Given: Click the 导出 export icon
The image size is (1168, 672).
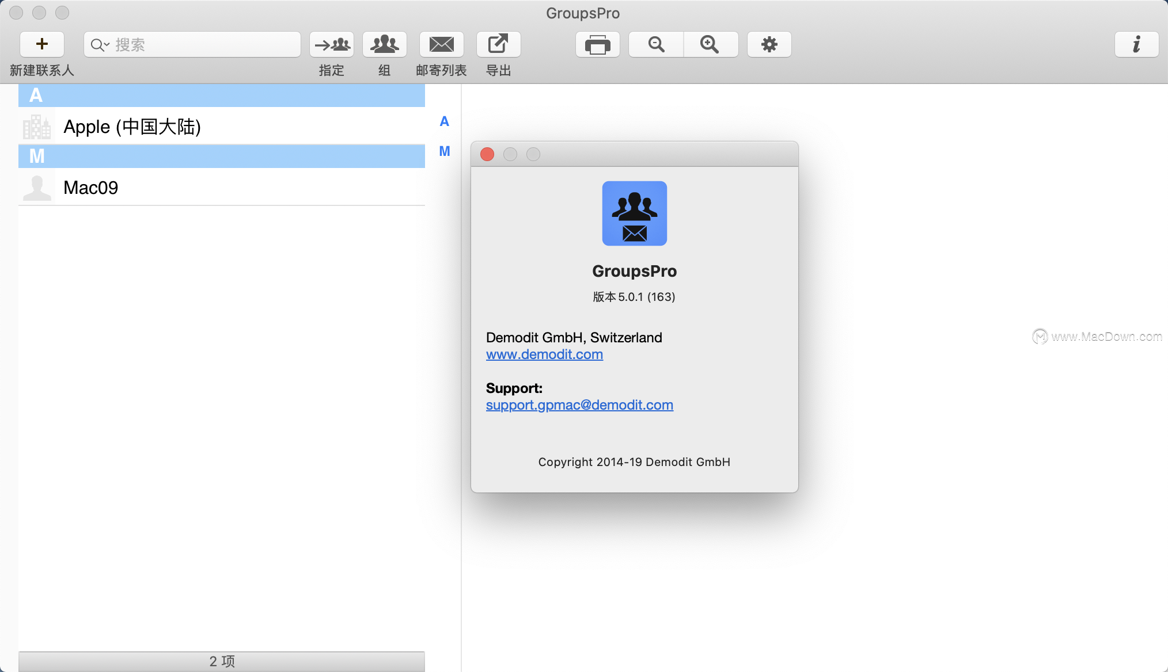Looking at the screenshot, I should point(499,44).
